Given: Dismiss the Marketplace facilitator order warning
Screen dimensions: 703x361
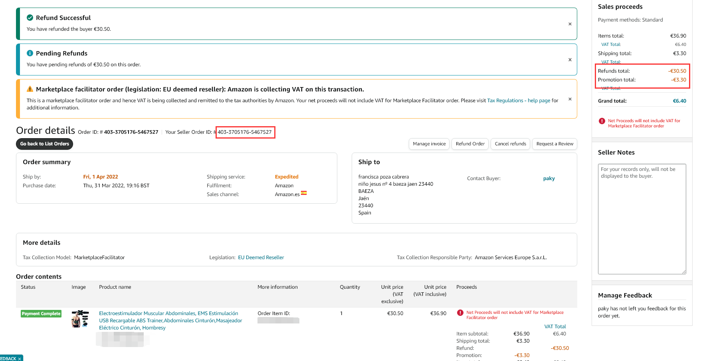Looking at the screenshot, I should coord(570,99).
